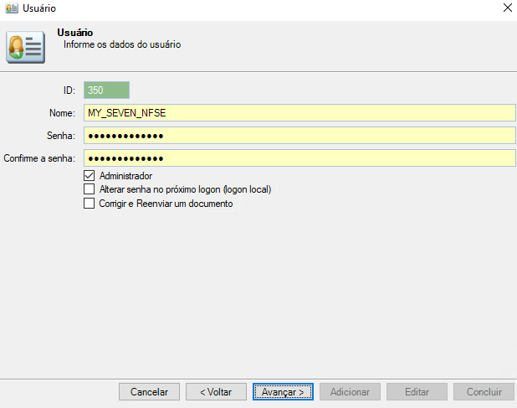Click the ID field showing 350
Viewport: 517px width, 408px height.
pyautogui.click(x=106, y=90)
